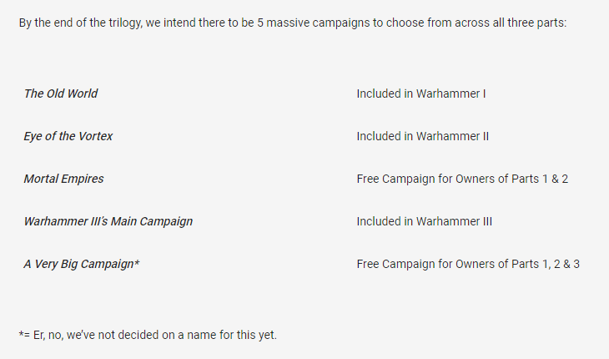Click the "Included in Warhammer I" text
The width and height of the screenshot is (609, 359).
[421, 94]
